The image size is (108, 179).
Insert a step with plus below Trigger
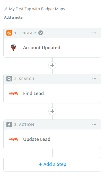tap(52, 65)
